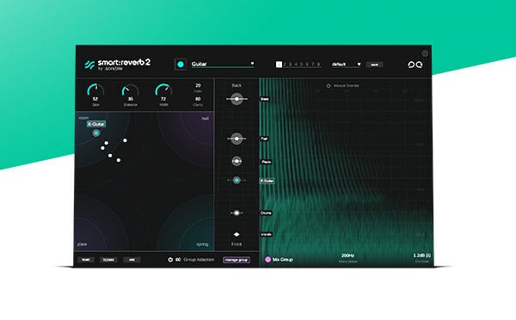
Task: Click the save preset button
Action: point(374,65)
